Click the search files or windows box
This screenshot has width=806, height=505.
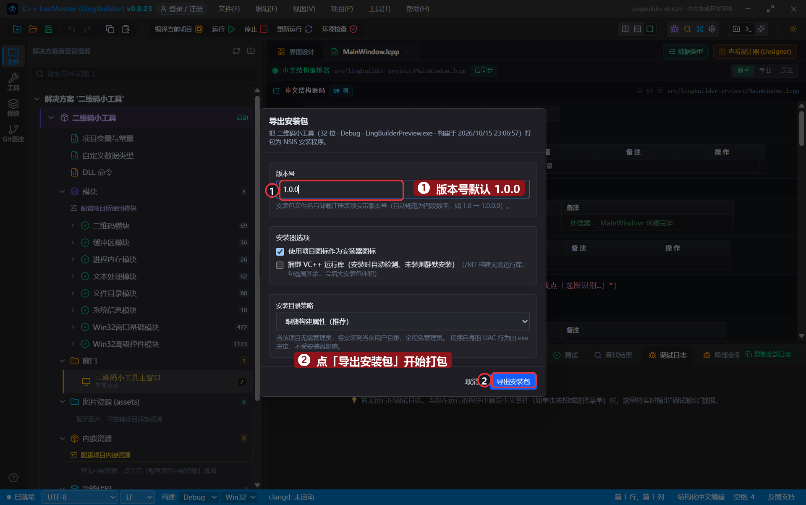(x=144, y=73)
